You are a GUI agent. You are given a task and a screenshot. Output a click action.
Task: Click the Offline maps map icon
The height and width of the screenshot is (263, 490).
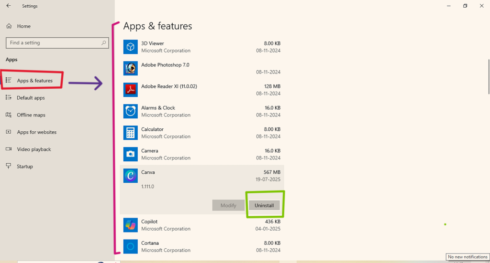click(x=9, y=115)
